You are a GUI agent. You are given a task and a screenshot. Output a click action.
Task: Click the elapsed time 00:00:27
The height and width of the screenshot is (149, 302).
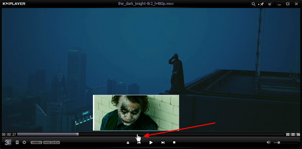9,134
